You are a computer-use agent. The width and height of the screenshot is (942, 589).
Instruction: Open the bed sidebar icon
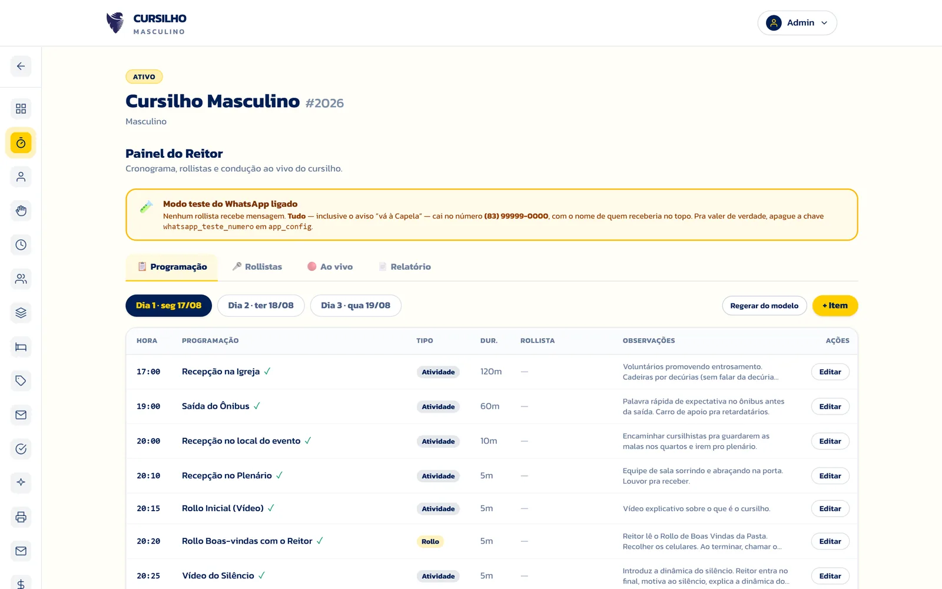click(21, 347)
